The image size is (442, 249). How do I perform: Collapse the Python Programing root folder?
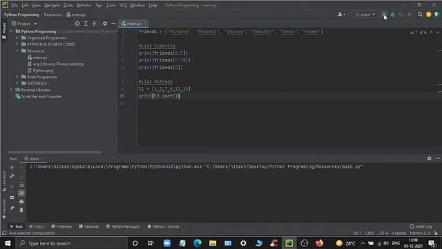coord(11,31)
